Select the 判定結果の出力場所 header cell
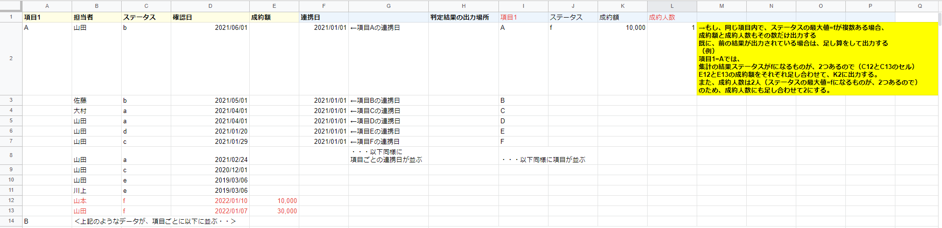Viewport: 942px width, 228px height. pyautogui.click(x=464, y=17)
